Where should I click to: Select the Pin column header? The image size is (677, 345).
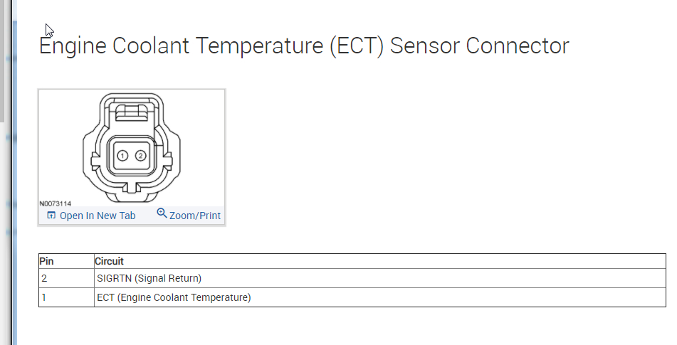pos(46,261)
